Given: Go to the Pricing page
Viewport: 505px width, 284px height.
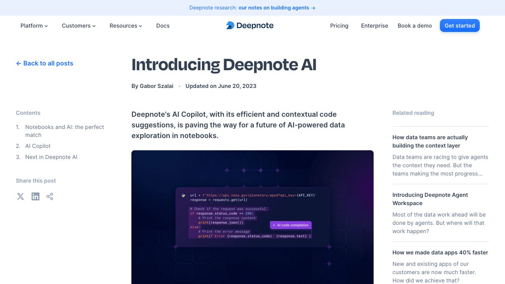Looking at the screenshot, I should pos(339,26).
